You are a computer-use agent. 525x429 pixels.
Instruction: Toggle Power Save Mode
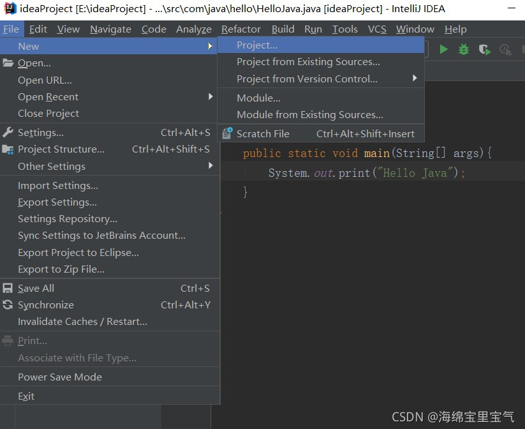[x=110, y=377]
